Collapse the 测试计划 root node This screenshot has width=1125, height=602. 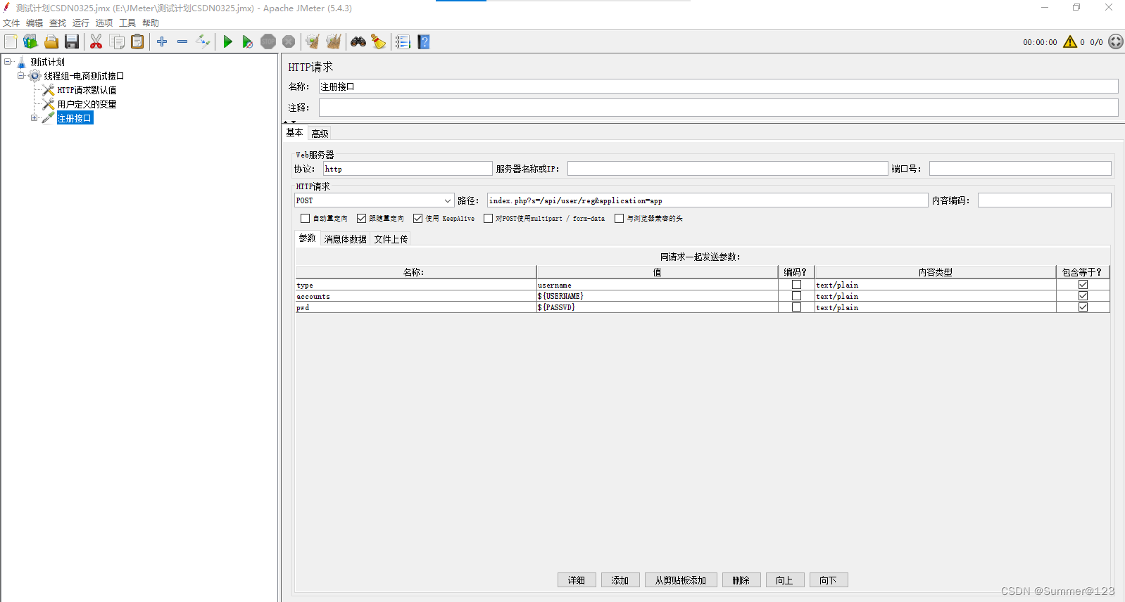pos(8,62)
